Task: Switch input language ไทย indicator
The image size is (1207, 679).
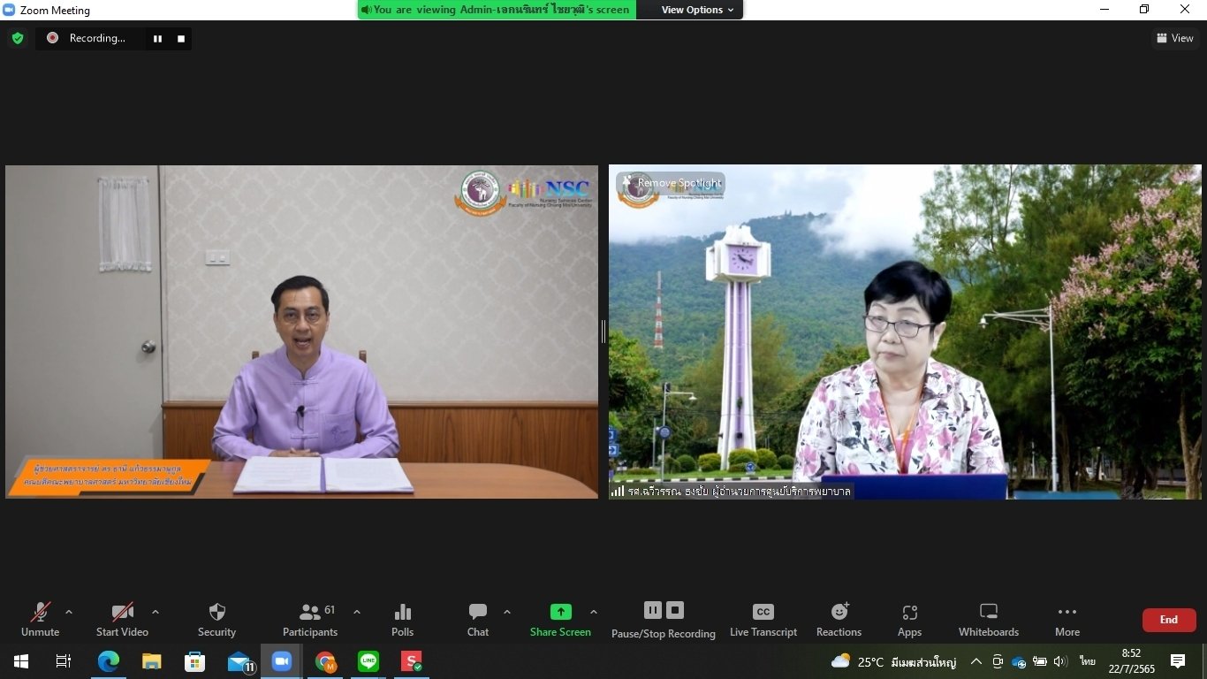Action: click(1087, 661)
